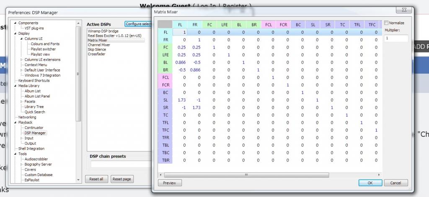Open the Colours and Fonts page
The image size is (429, 197).
click(x=45, y=44)
